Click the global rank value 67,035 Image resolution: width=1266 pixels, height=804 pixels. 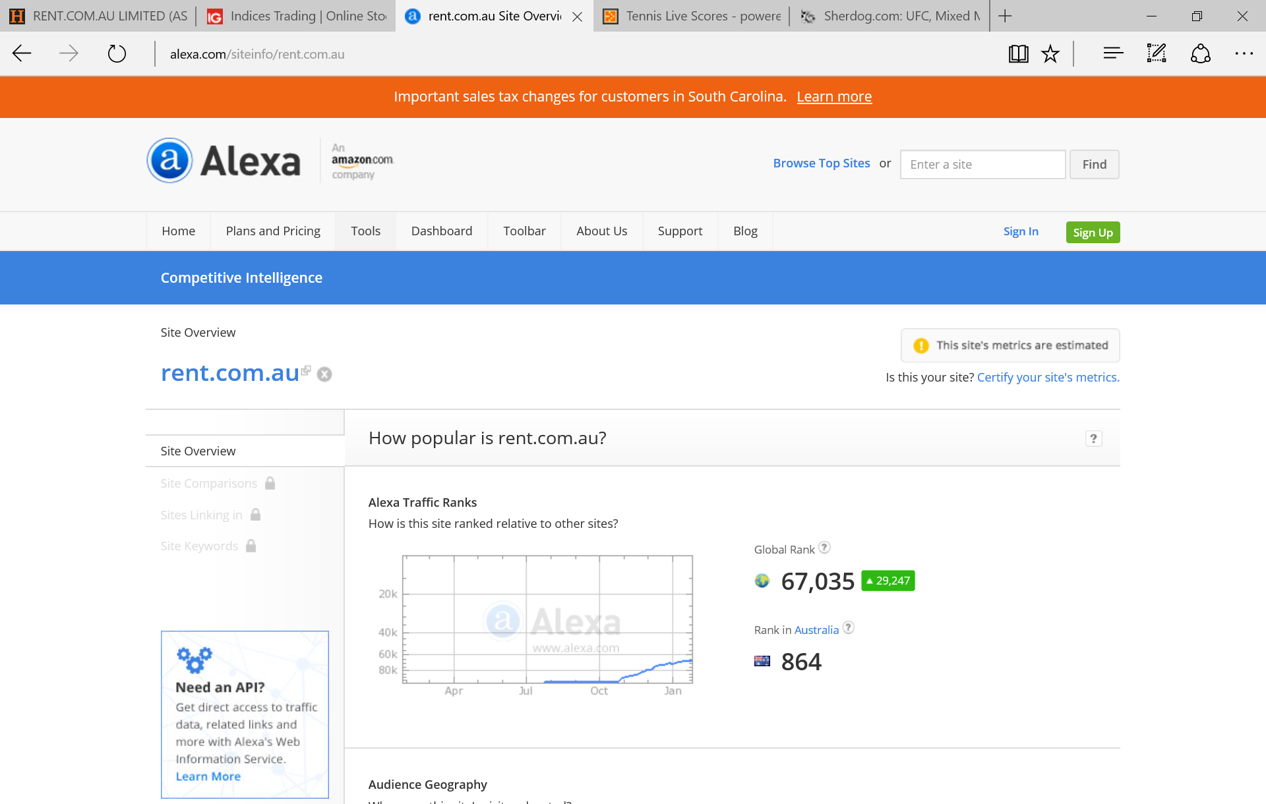(x=818, y=581)
